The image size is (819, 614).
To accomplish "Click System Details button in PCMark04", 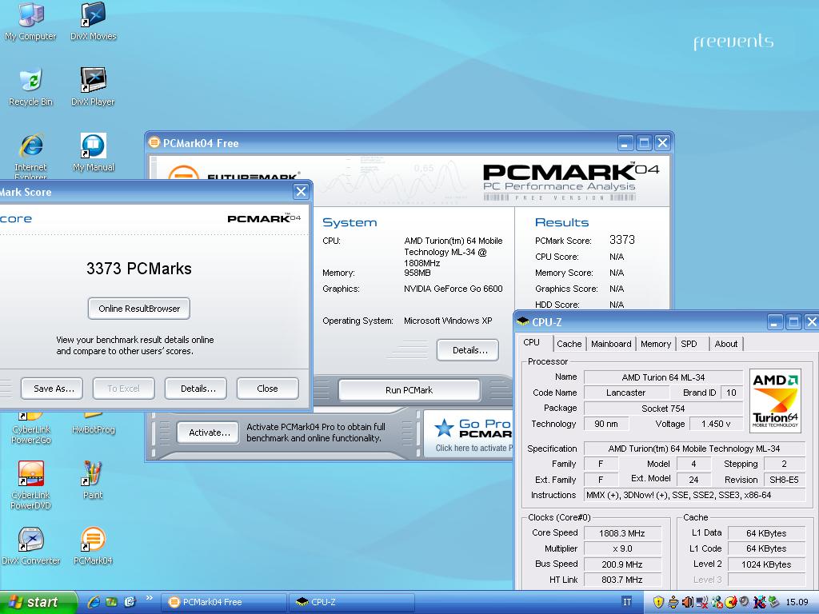I will pyautogui.click(x=468, y=350).
